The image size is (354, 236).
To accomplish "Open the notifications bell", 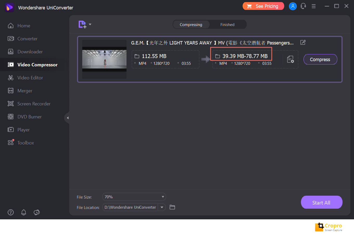I will point(24,212).
